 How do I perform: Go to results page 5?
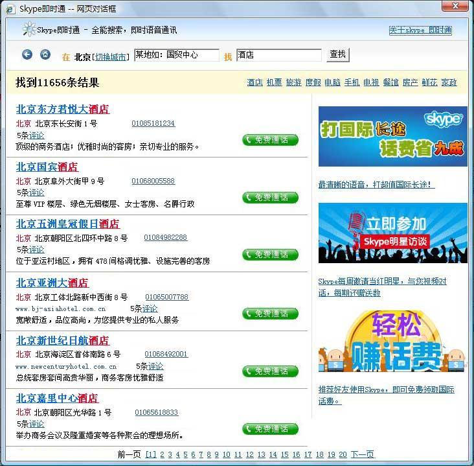[185, 454]
